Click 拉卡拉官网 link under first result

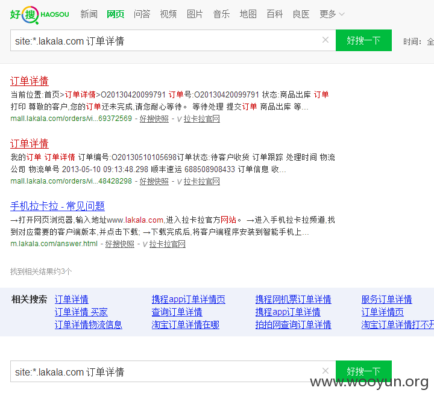click(202, 119)
